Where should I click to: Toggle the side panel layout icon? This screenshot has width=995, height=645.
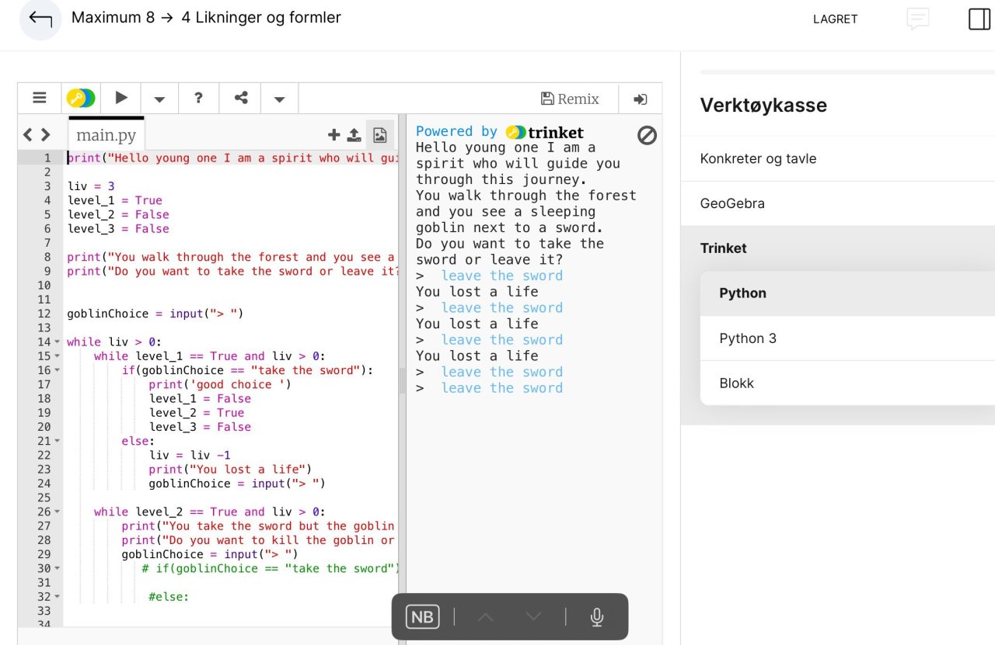[x=979, y=19]
